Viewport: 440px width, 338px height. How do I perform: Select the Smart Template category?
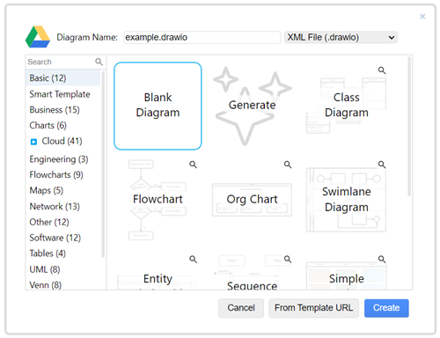(60, 94)
